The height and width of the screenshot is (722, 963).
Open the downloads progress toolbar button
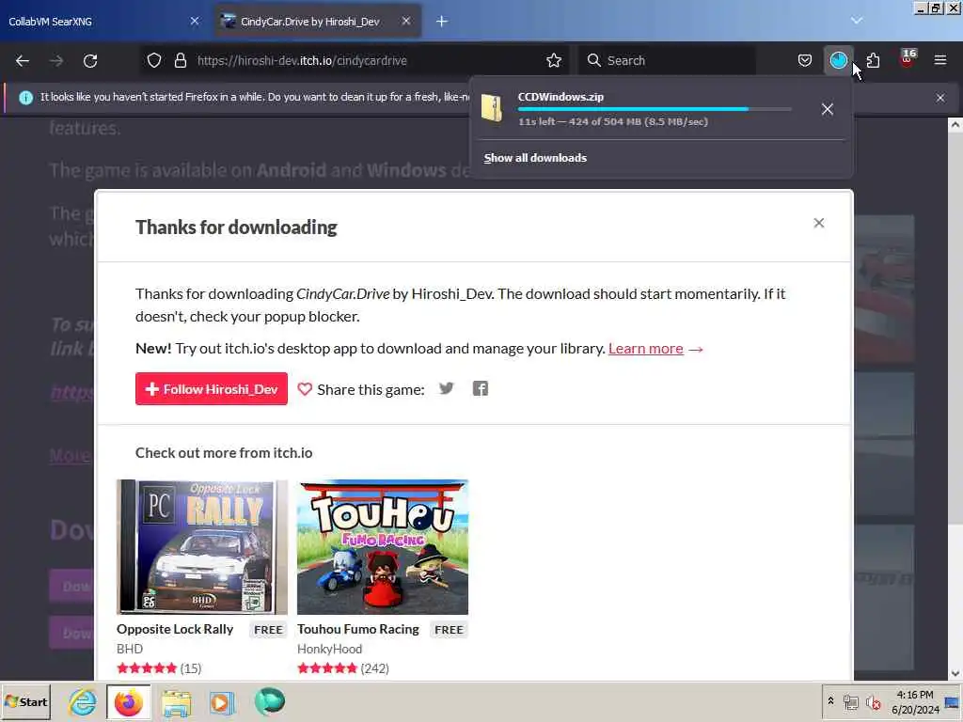point(838,60)
